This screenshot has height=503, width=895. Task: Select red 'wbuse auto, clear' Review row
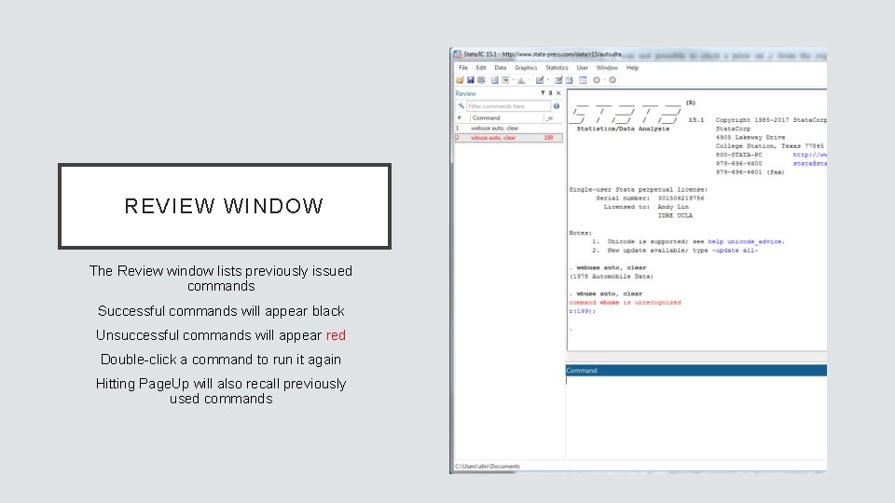pyautogui.click(x=508, y=138)
